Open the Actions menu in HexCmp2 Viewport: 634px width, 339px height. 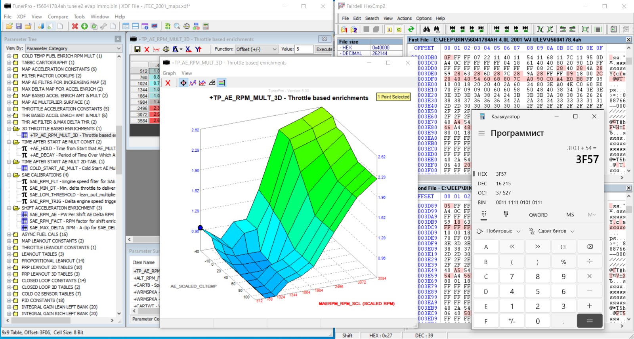pyautogui.click(x=404, y=18)
